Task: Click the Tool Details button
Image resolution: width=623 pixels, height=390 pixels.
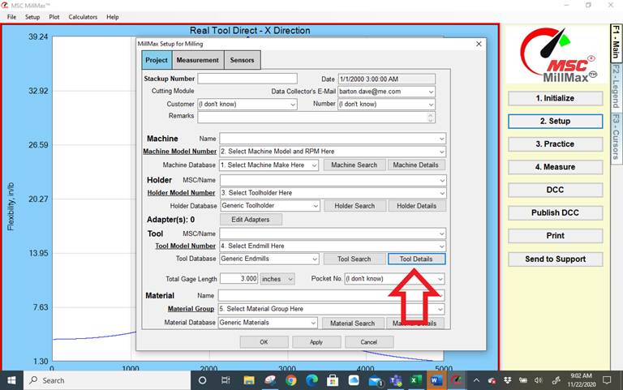Action: pos(416,259)
